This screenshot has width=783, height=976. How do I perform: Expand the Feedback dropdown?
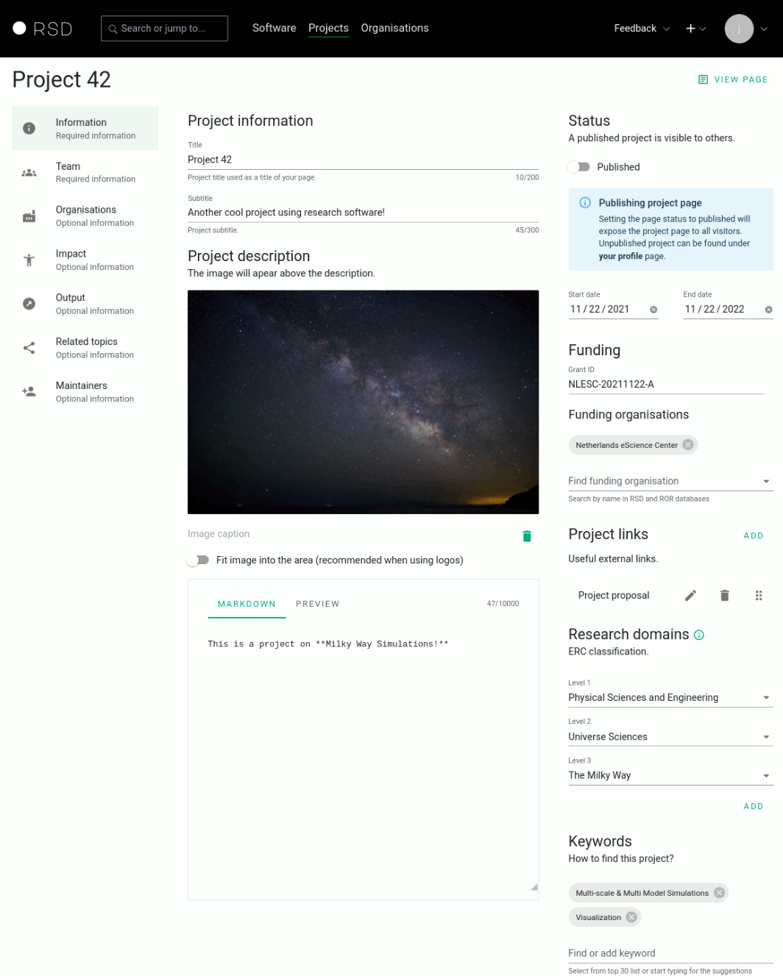[642, 29]
